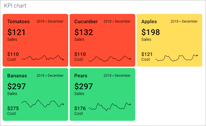Click the KPI chart title
The height and width of the screenshot is (126, 206).
tap(15, 6)
